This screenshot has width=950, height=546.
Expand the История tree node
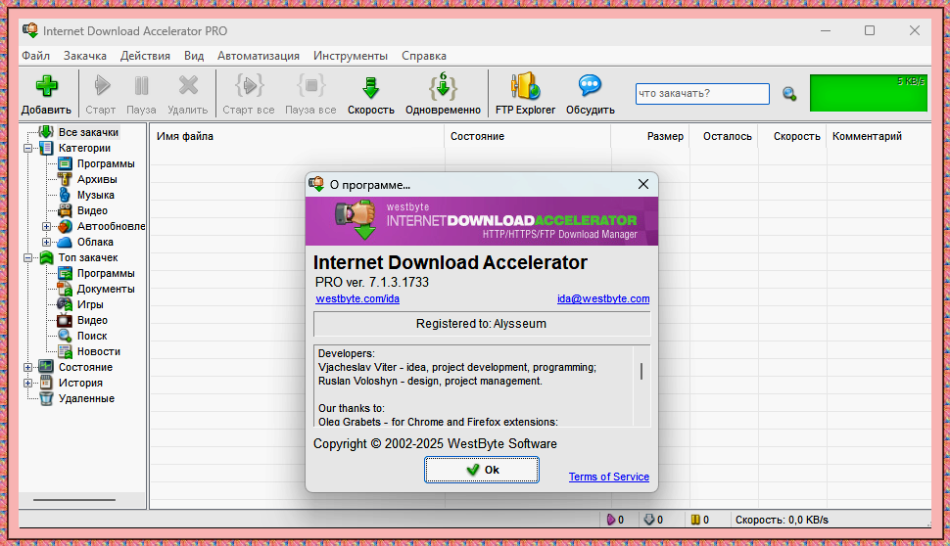point(27,384)
